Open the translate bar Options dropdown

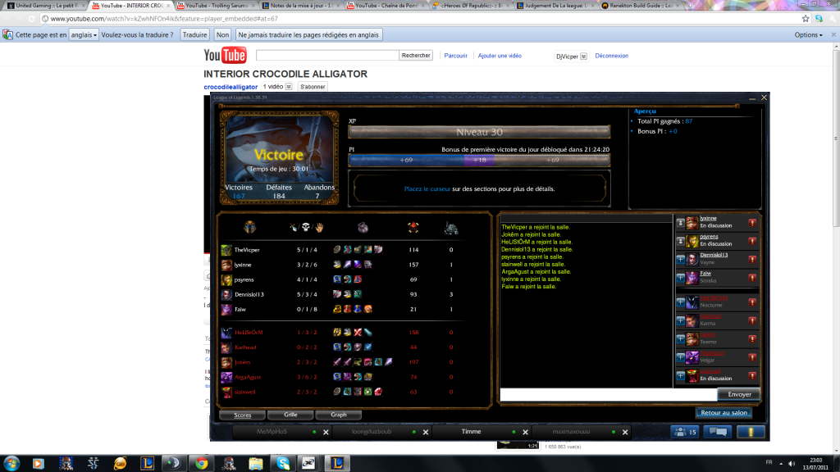tap(808, 34)
